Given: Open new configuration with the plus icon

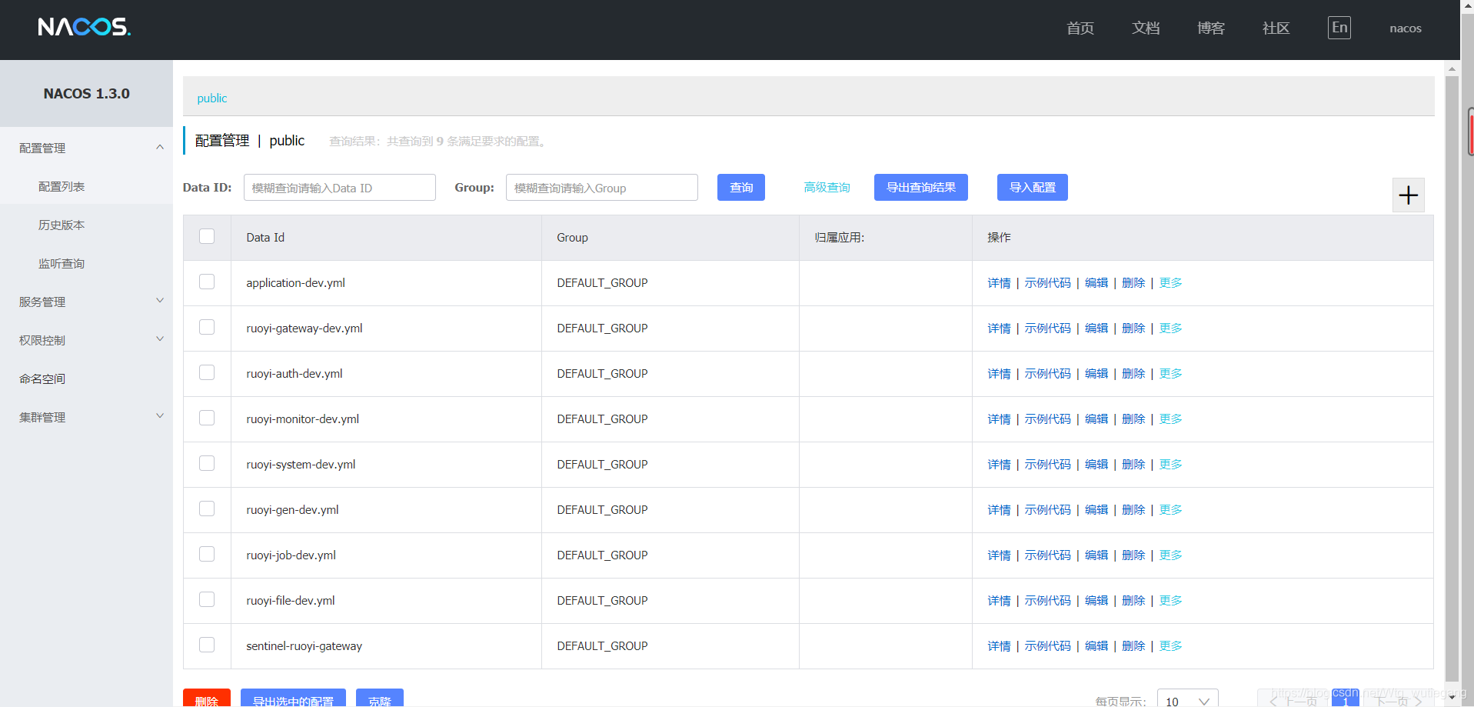Looking at the screenshot, I should click(1409, 195).
